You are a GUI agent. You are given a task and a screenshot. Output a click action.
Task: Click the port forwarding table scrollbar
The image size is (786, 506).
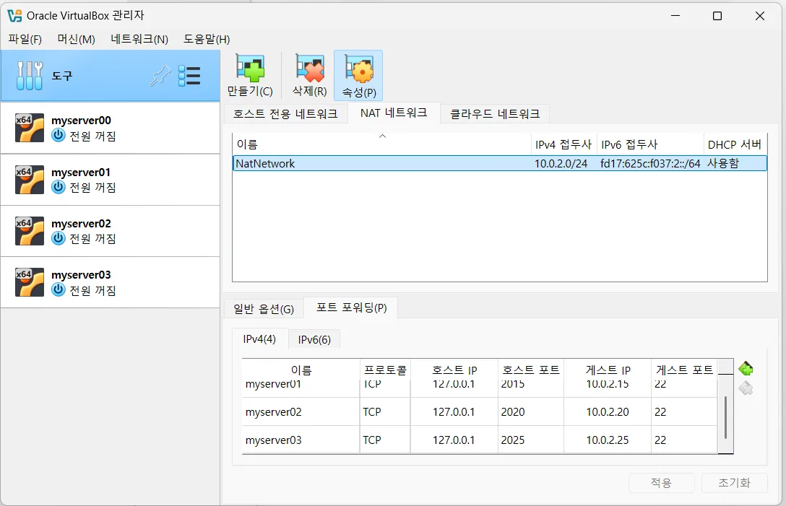[x=725, y=416]
